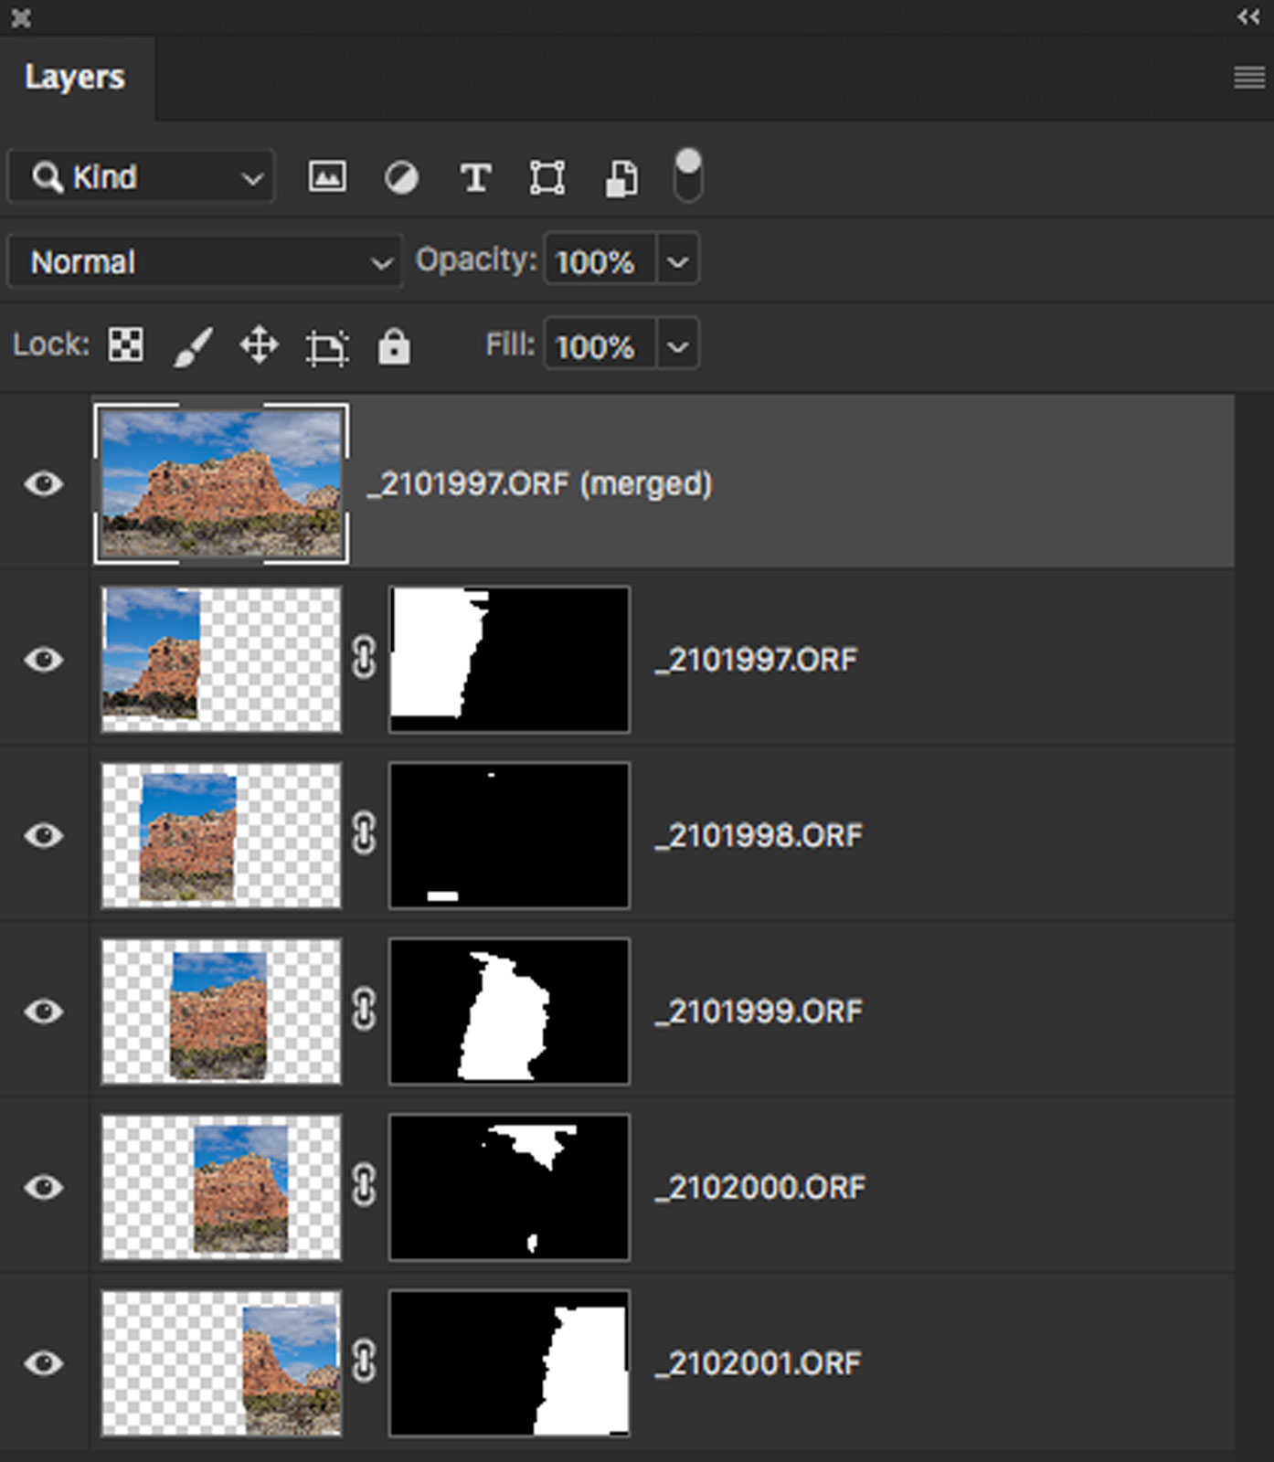
Task: Toggle layer filtering on/off switch
Action: point(687,175)
